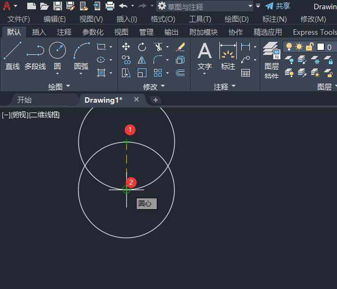The width and height of the screenshot is (337, 289).
Task: Toggle the layer on/off lightbulb icon
Action: [x=289, y=47]
